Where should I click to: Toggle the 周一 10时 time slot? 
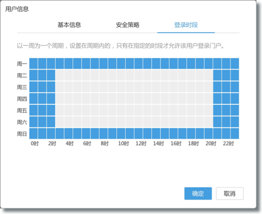121,63
